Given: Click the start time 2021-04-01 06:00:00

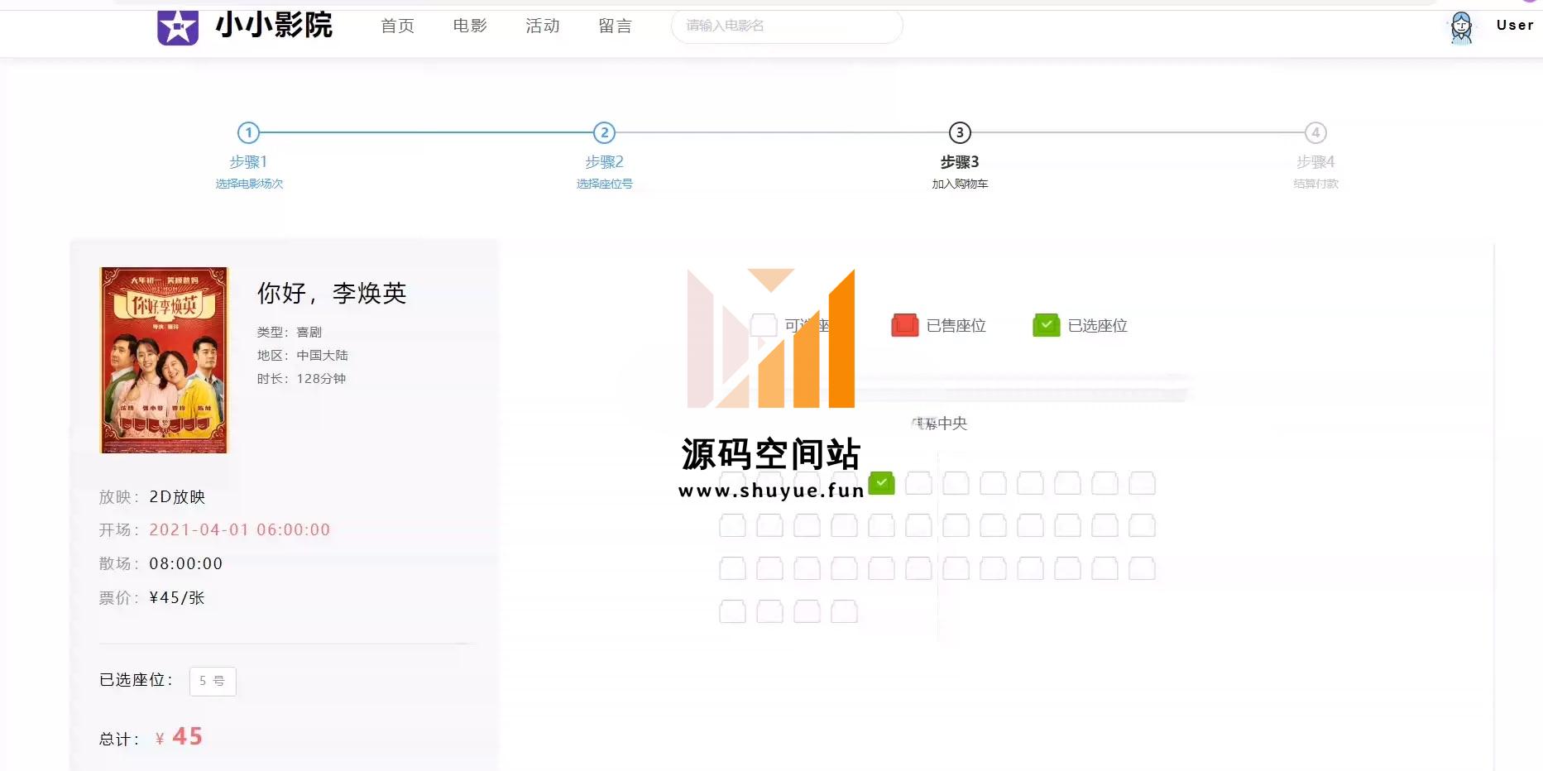Looking at the screenshot, I should 240,529.
